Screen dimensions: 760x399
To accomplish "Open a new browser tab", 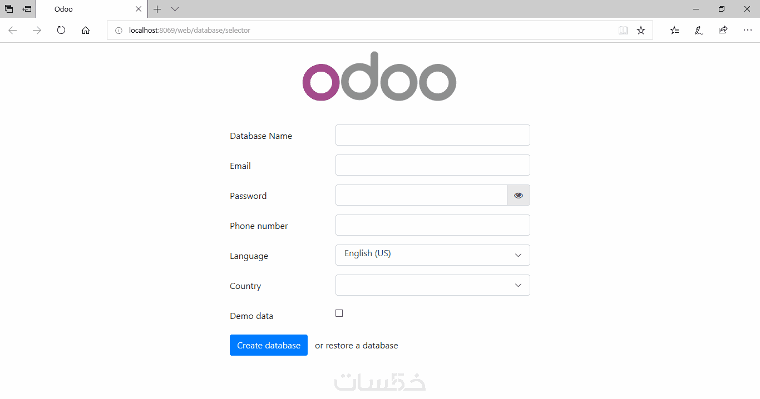I will [x=157, y=9].
